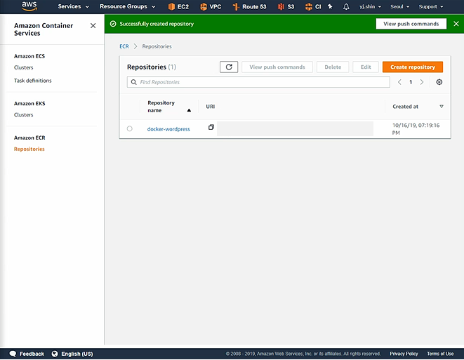
Task: Open the language globe selector
Action: (55, 354)
